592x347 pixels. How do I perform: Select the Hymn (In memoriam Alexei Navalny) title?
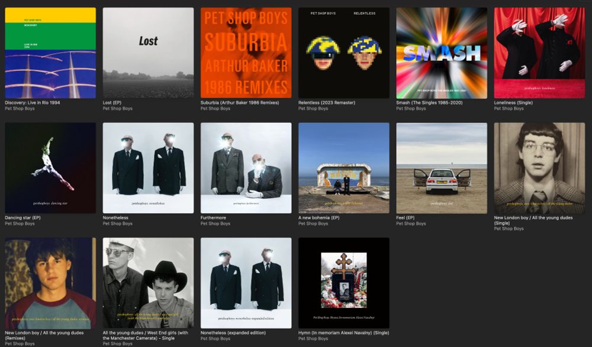pos(343,333)
